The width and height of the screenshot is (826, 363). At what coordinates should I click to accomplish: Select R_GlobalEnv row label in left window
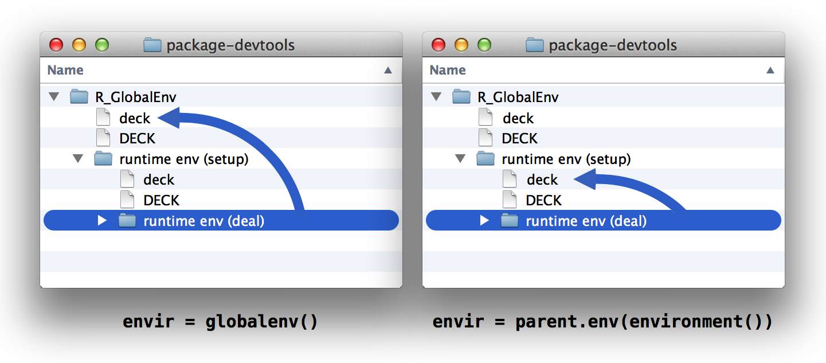135,97
